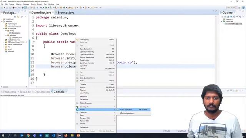Open Run Configurations from the submenu
Image resolution: width=246 pixels, height=138 pixels.
click(133, 113)
